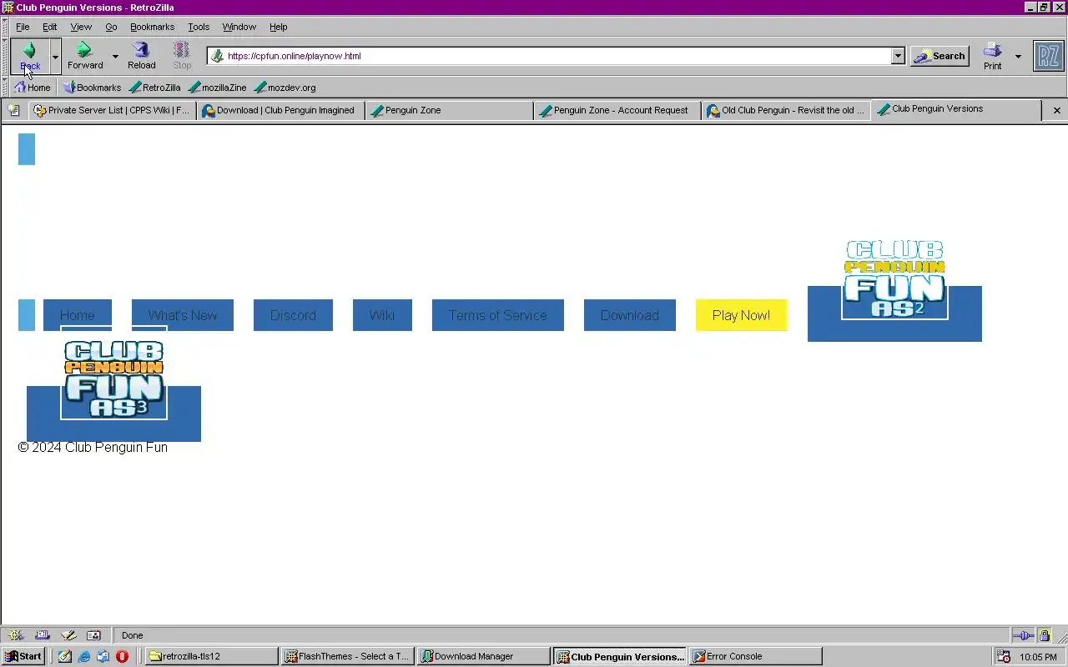Open the Go menu
The width and height of the screenshot is (1068, 667).
[111, 27]
